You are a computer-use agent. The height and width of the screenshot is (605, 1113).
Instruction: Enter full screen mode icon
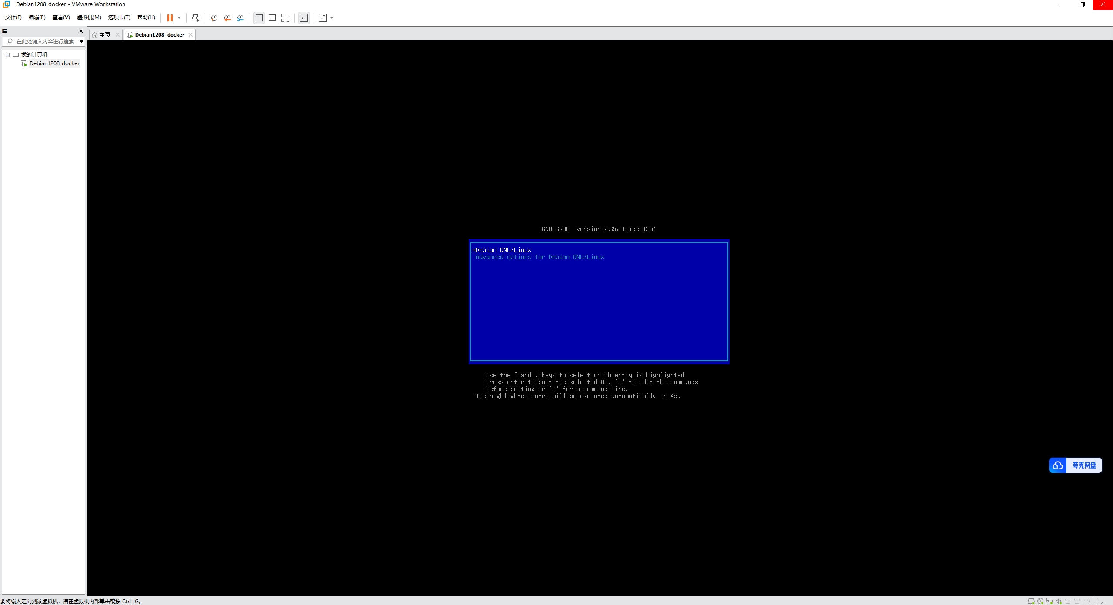(x=285, y=18)
